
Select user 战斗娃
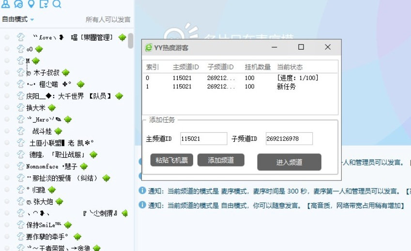[42, 131]
